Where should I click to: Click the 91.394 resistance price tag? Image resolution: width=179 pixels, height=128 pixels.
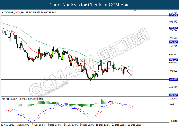tap(173, 42)
